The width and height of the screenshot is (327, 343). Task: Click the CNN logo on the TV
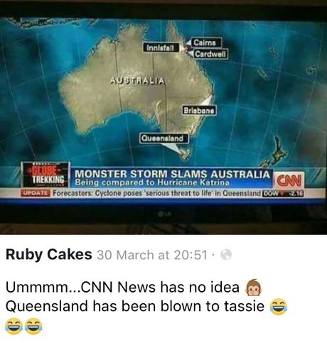tap(289, 181)
